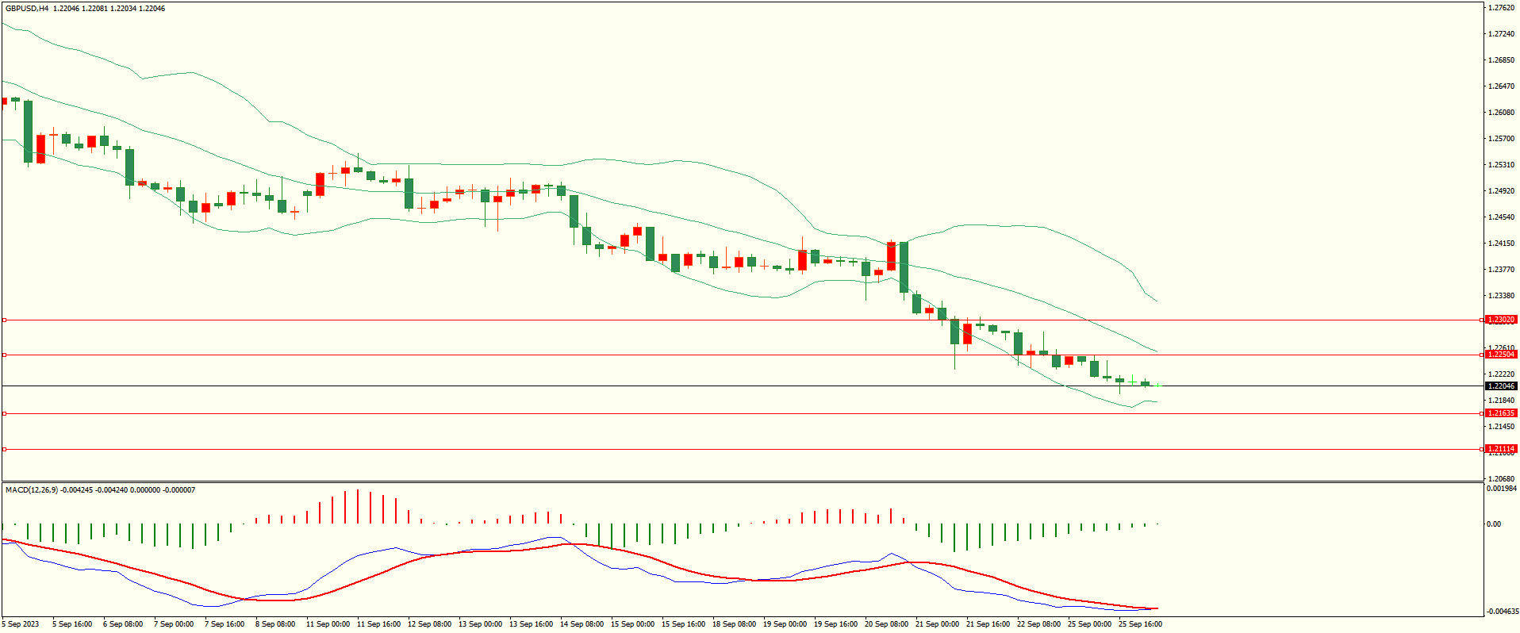Click the 1.27620 value on price scale

click(x=1501, y=8)
